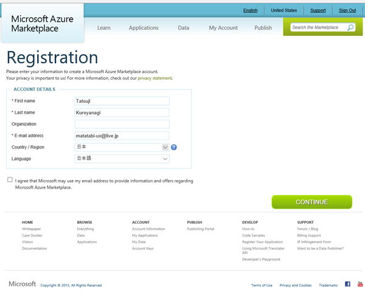
Task: Click the E-mail address input field
Action: 122,136
